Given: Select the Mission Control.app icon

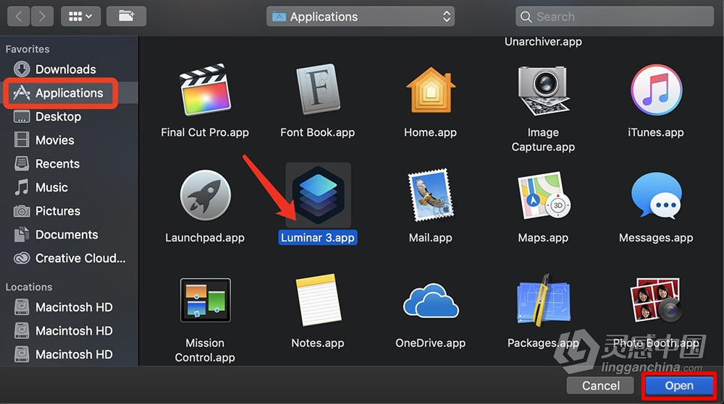Looking at the screenshot, I should pos(205,301).
